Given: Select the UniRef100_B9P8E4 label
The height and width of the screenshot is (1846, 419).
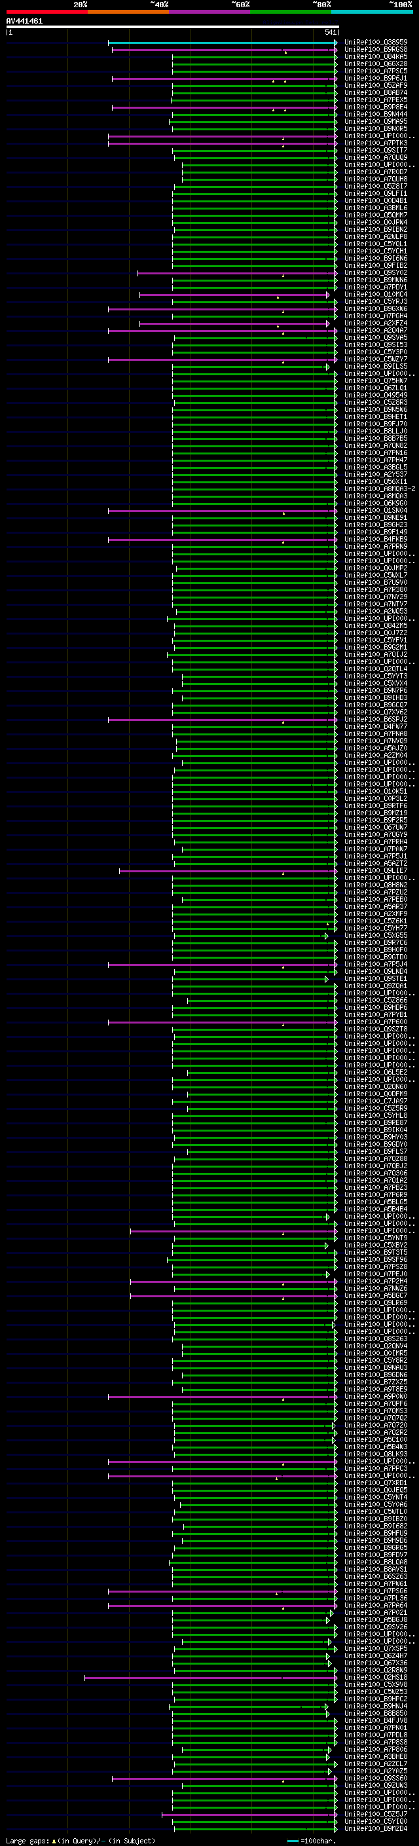Looking at the screenshot, I should 376,107.
